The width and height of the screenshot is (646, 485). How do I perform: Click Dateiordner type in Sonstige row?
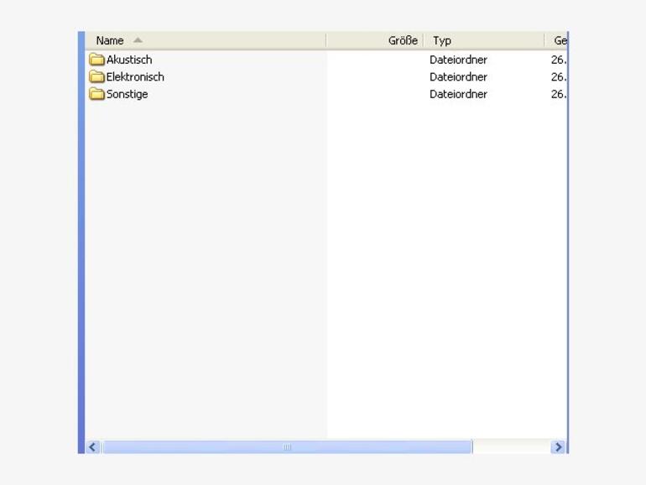[x=458, y=94]
